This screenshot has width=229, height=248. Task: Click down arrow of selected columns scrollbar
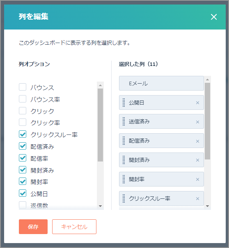208,206
